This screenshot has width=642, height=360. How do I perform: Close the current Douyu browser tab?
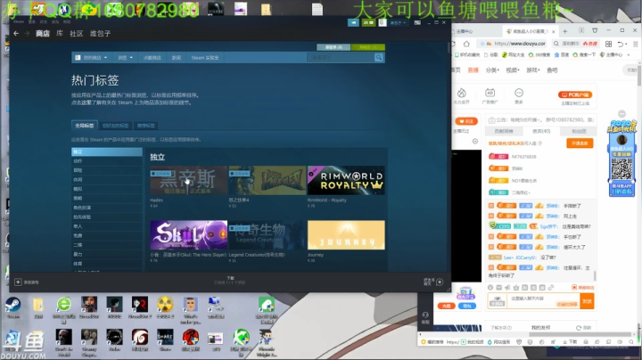pyautogui.click(x=554, y=31)
